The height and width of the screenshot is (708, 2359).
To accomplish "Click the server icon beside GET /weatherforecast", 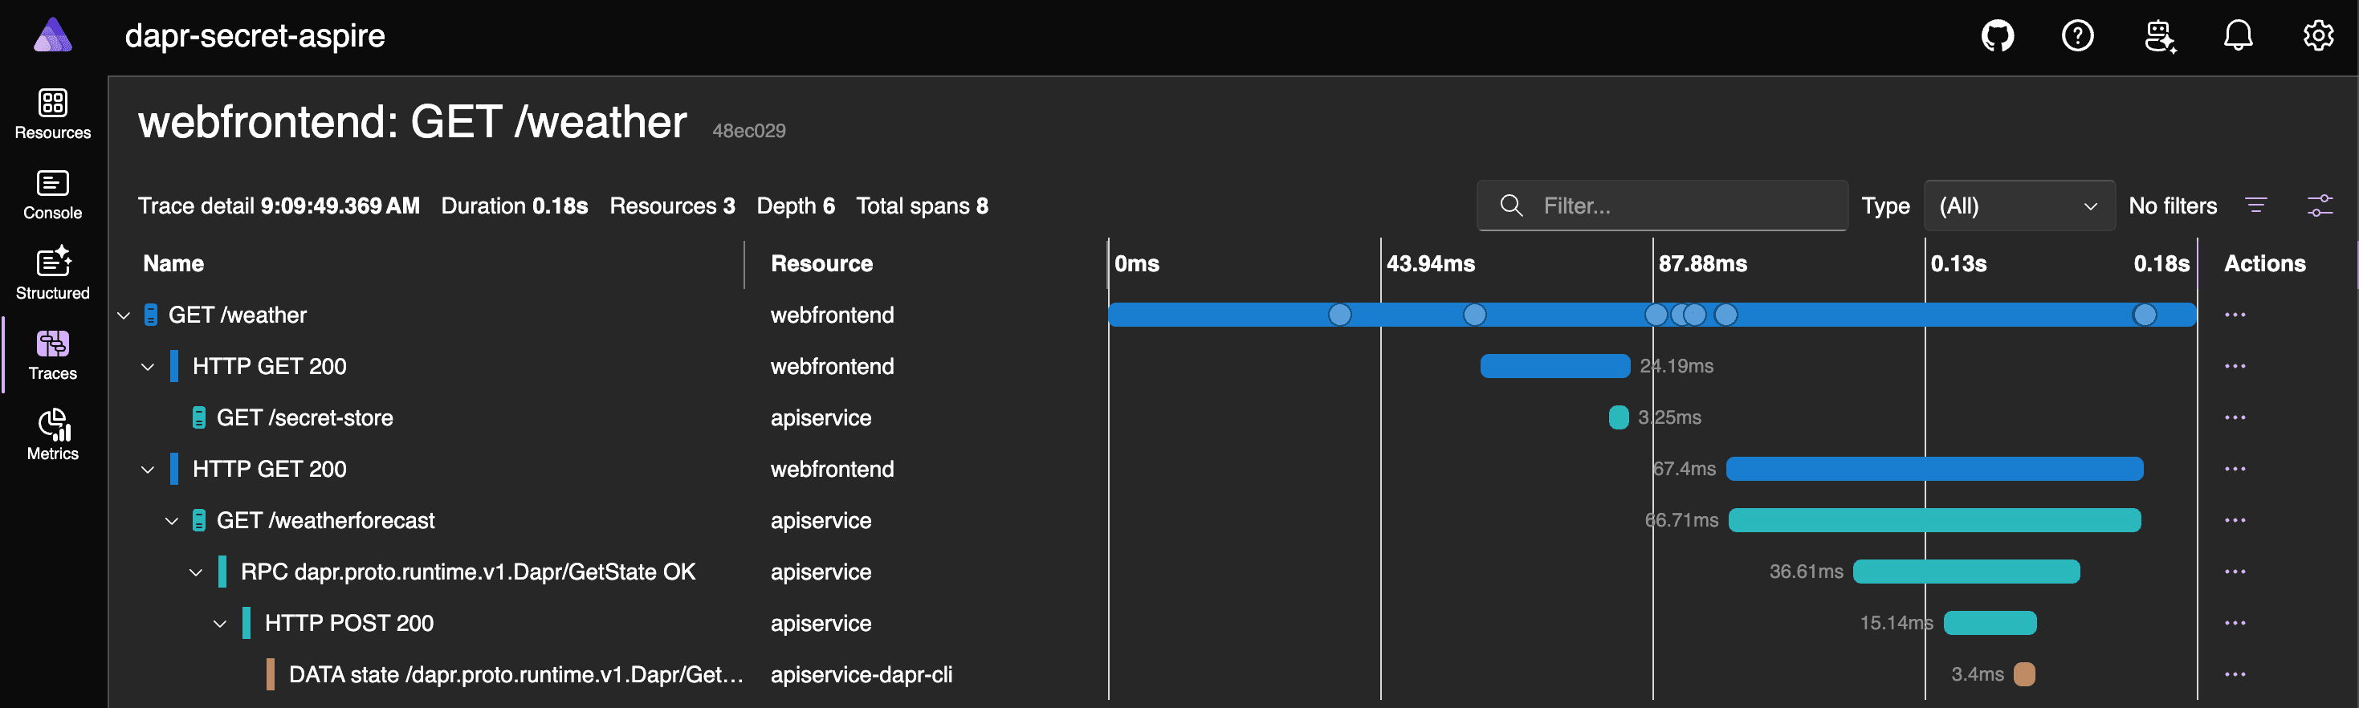I will 198,520.
